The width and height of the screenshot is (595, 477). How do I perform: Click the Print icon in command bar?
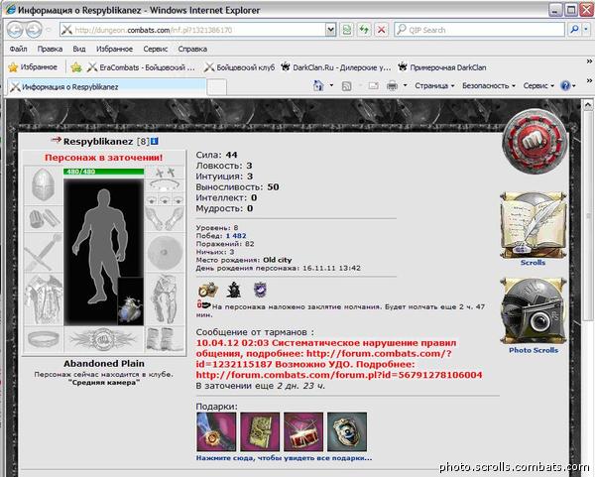point(392,86)
